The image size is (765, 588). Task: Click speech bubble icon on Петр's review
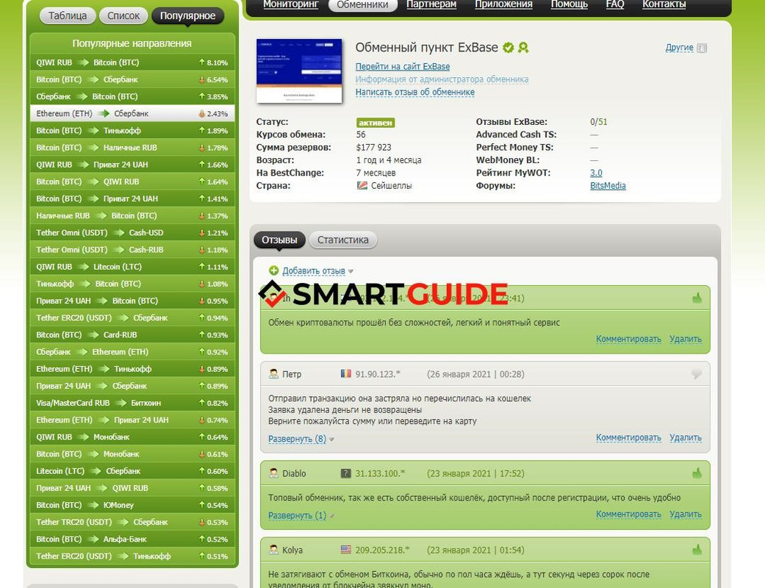point(696,374)
